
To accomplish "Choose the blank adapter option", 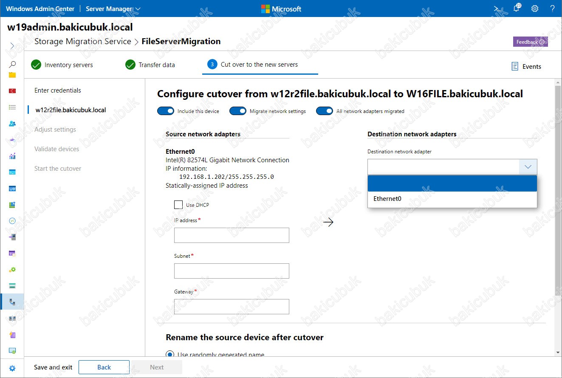I will pyautogui.click(x=452, y=183).
